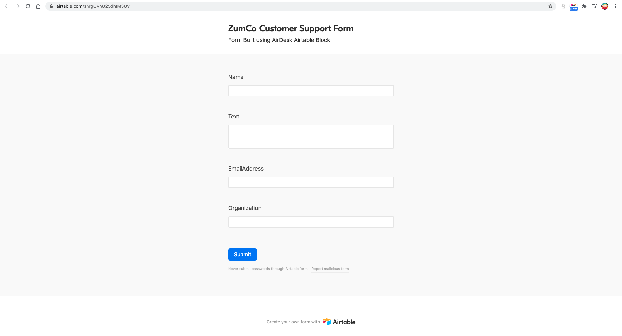Click the greyed-out extension icon beside star
Image resolution: width=622 pixels, height=336 pixels.
[563, 6]
